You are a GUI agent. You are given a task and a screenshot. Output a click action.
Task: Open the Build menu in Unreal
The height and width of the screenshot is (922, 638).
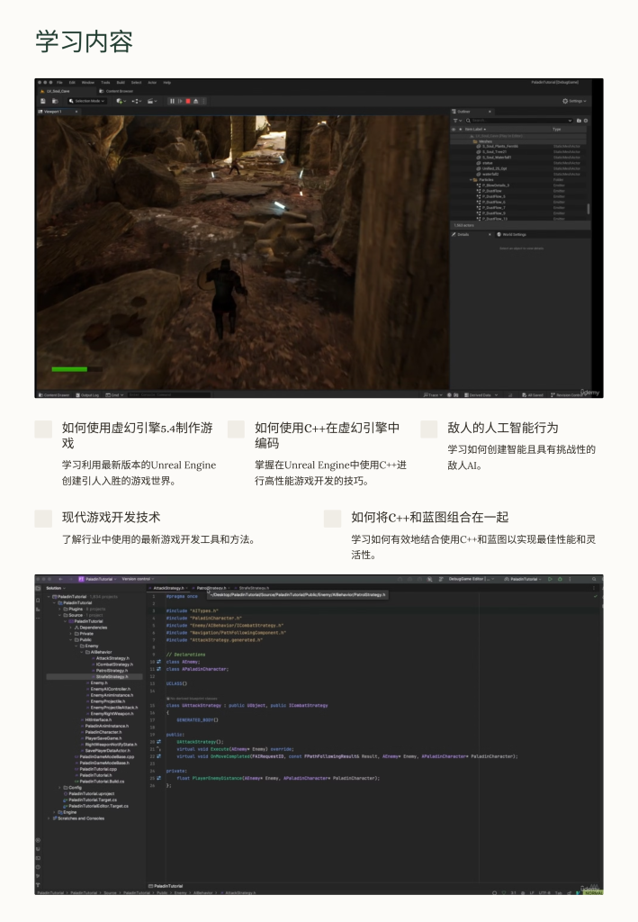coord(121,82)
